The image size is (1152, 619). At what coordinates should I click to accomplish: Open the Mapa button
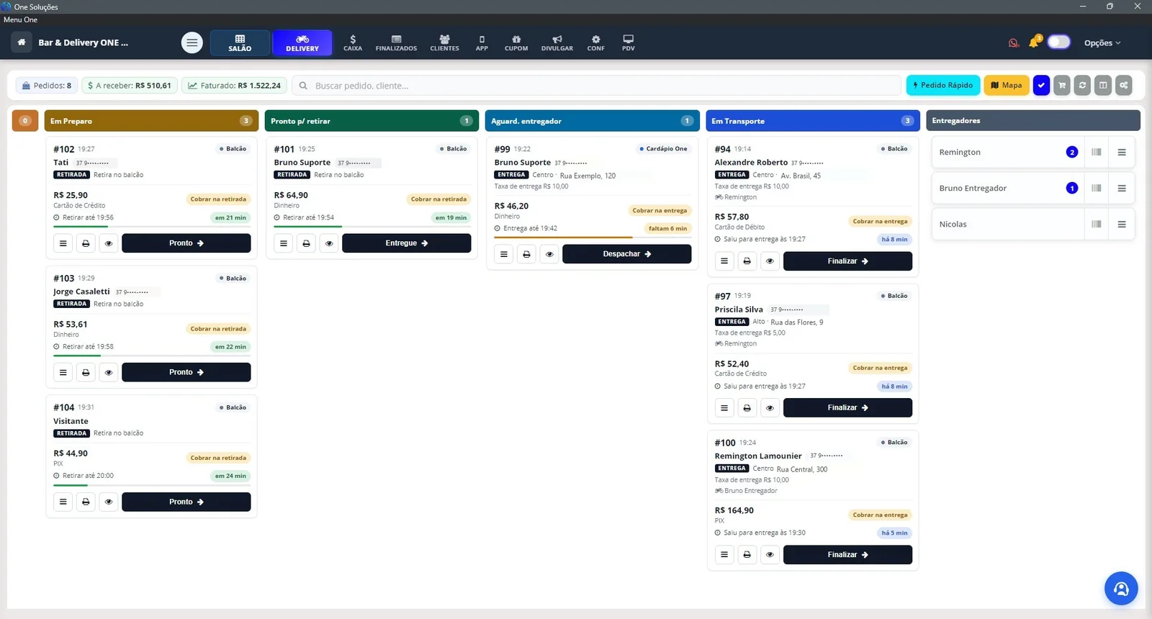[x=1007, y=85]
